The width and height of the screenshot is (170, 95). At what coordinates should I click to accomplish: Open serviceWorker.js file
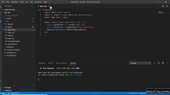coord(14,41)
